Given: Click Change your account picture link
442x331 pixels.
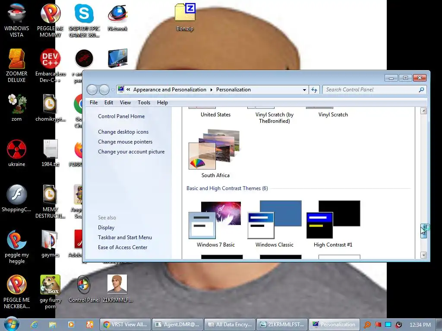Looking at the screenshot, I should [x=131, y=151].
